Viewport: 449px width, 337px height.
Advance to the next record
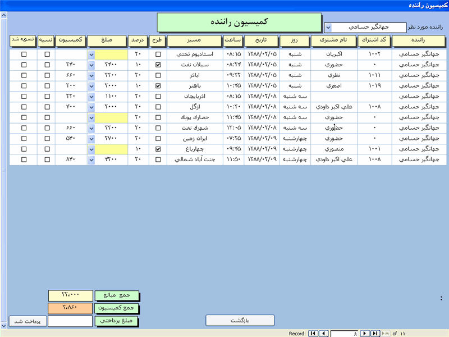[x=364, y=334]
